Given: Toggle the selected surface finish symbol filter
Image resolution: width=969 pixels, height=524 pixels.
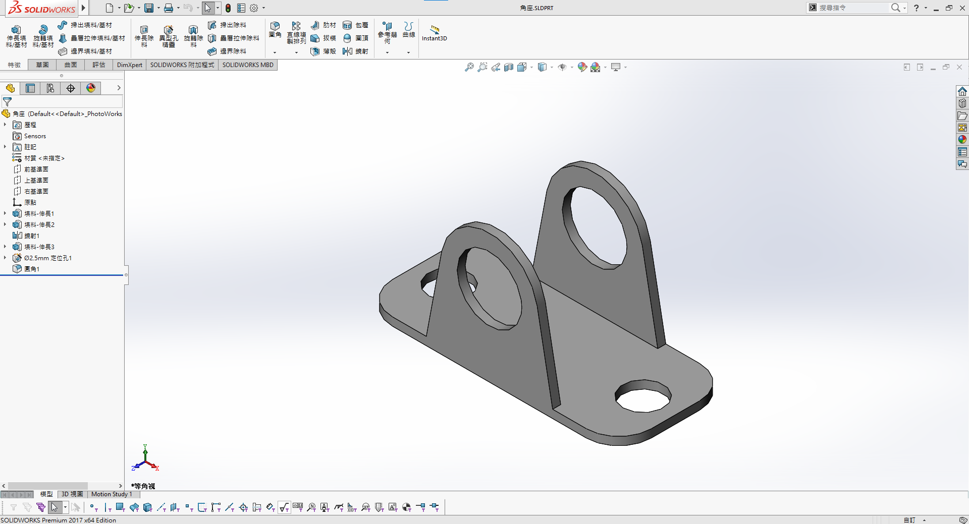Looking at the screenshot, I should tap(284, 507).
